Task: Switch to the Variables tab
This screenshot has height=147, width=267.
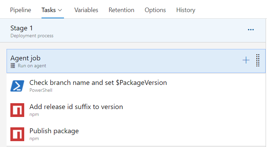Action: [86, 10]
